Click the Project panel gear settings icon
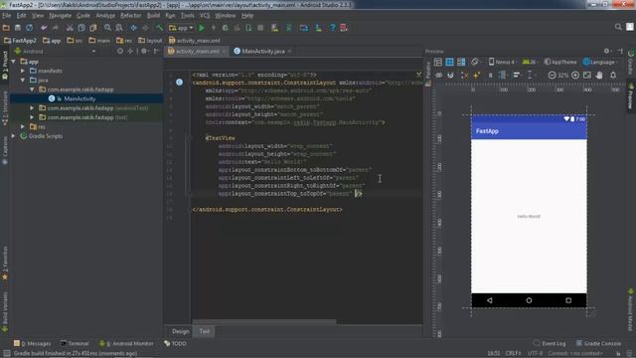 click(143, 51)
